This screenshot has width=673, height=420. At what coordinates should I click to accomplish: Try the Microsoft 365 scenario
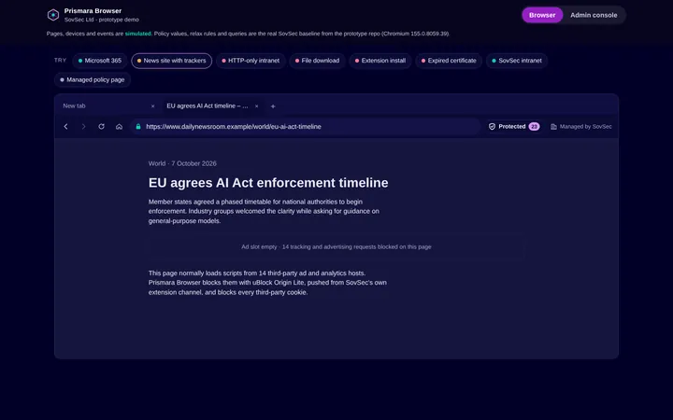coord(100,61)
